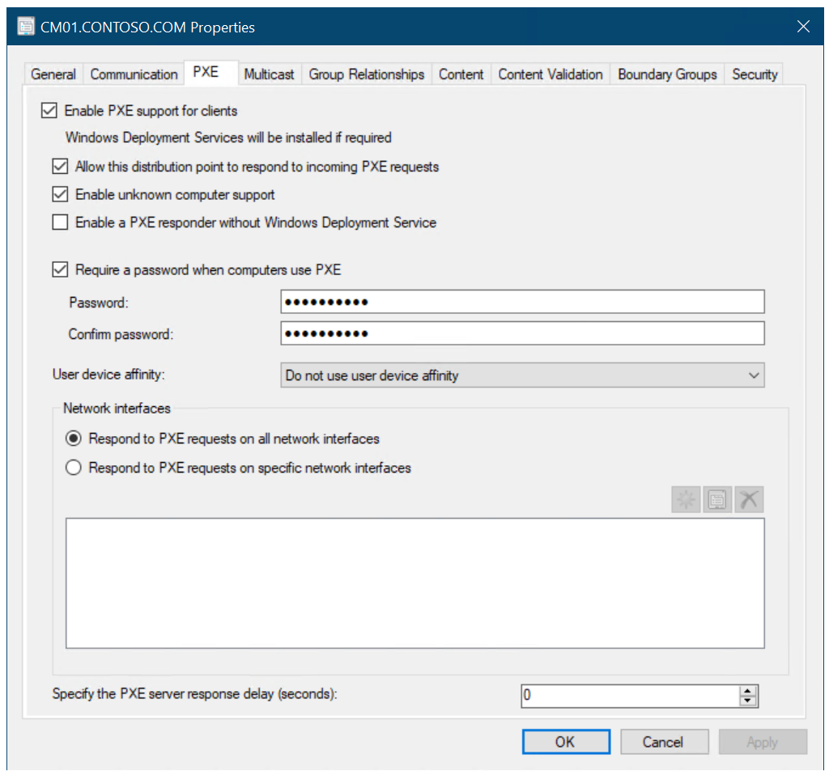Toggle Enable PXE support for clients

(x=49, y=111)
